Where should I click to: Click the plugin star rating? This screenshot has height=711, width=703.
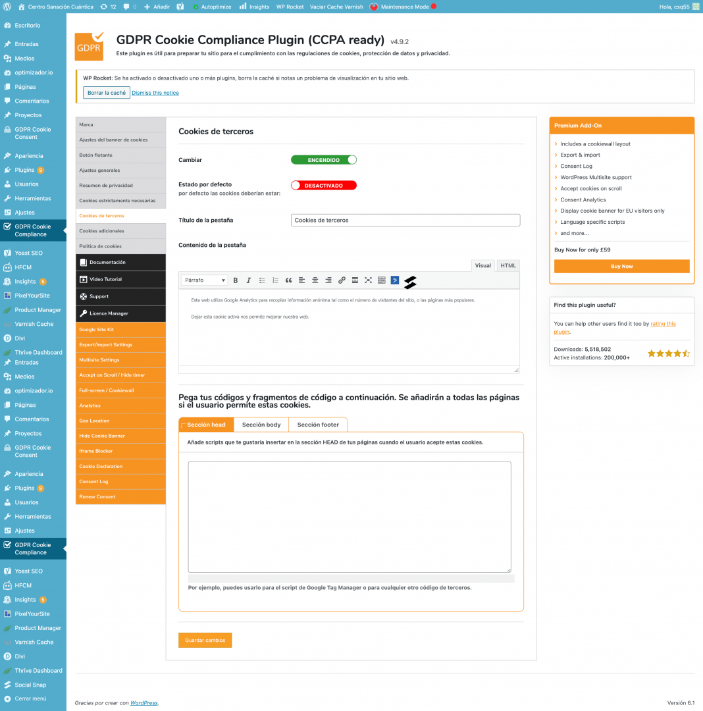coord(669,354)
